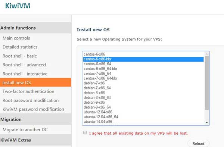This screenshot has width=224, height=147.
Task: Click the OS list scrollbar thumb
Action: (x=207, y=83)
